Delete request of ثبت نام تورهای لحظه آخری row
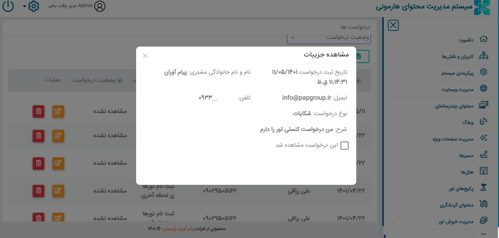This screenshot has height=238, width=499. 39,191
